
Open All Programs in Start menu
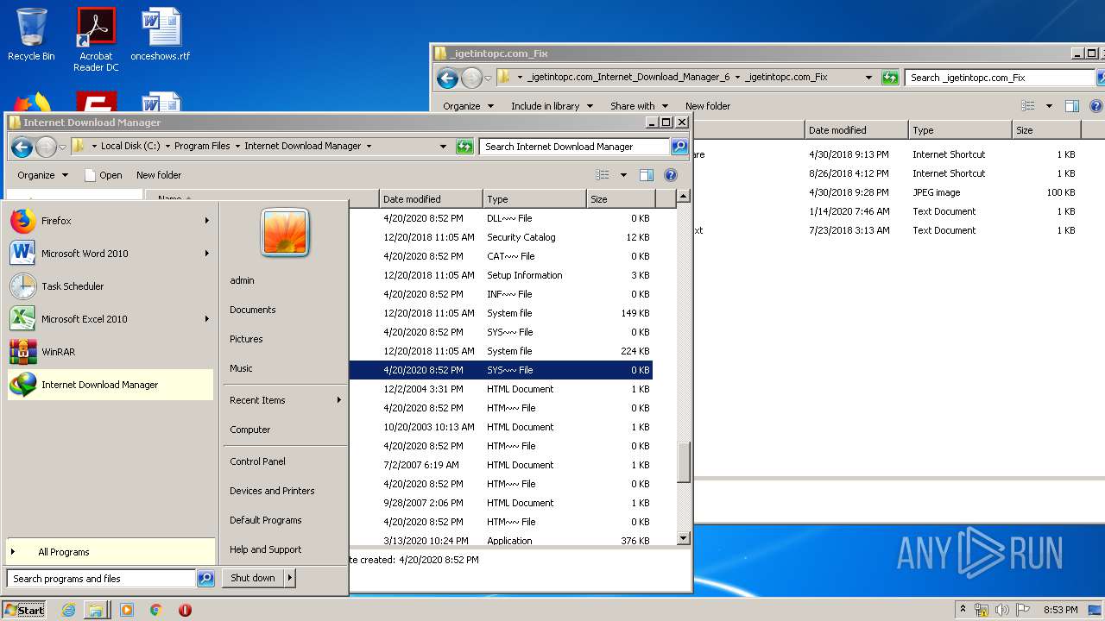(110, 552)
